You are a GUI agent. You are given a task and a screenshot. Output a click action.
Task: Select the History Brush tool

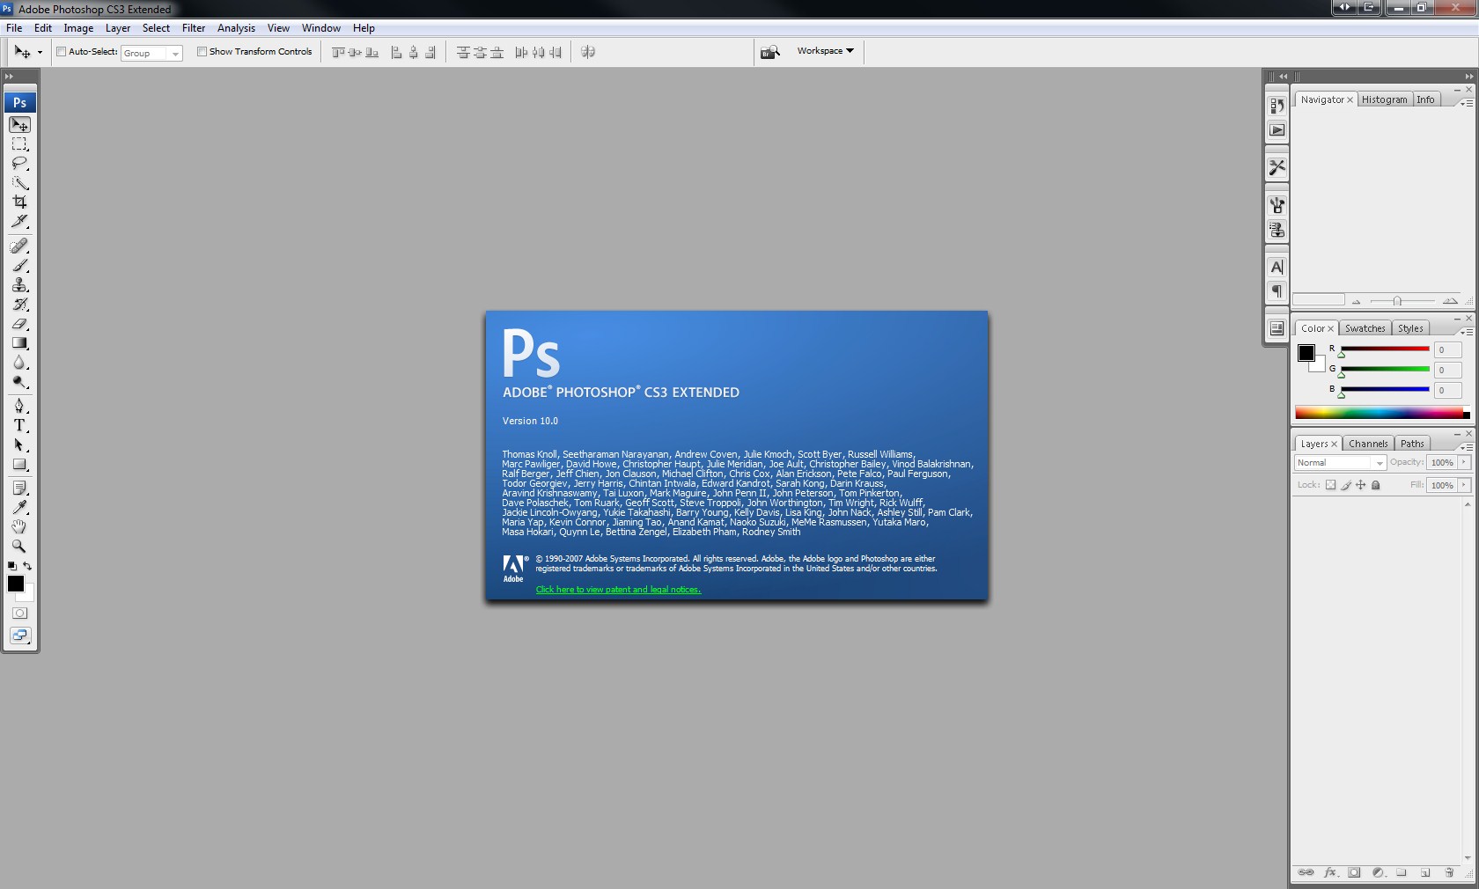(19, 305)
